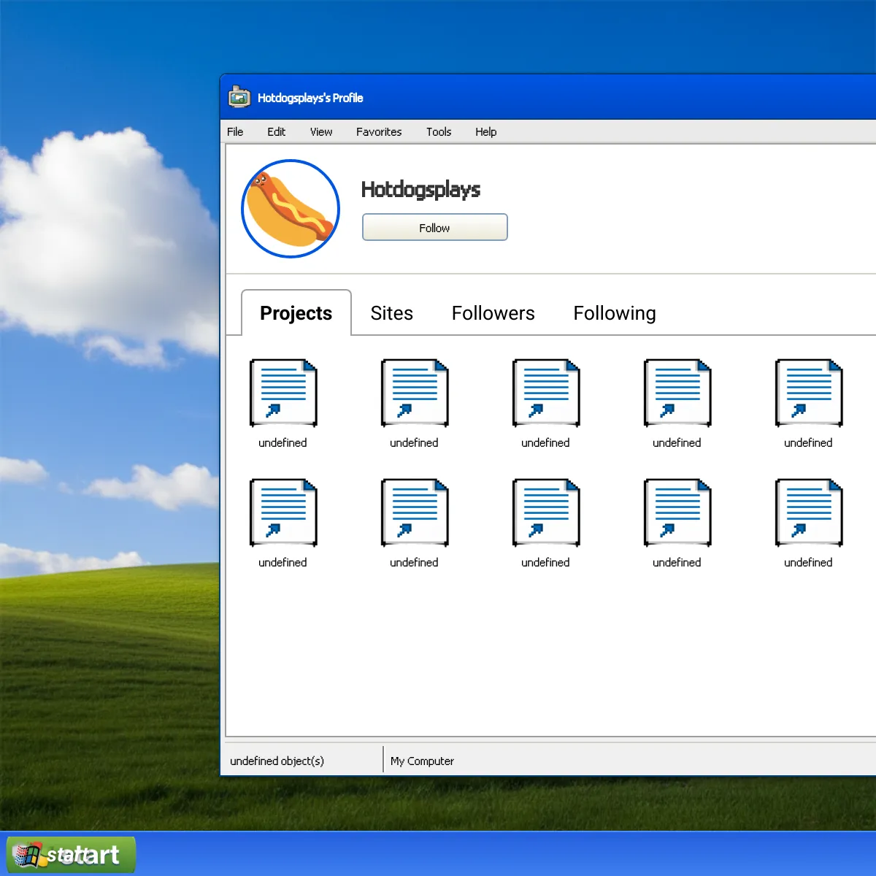Open the first project shortcut in top row
The width and height of the screenshot is (876, 876).
283,393
